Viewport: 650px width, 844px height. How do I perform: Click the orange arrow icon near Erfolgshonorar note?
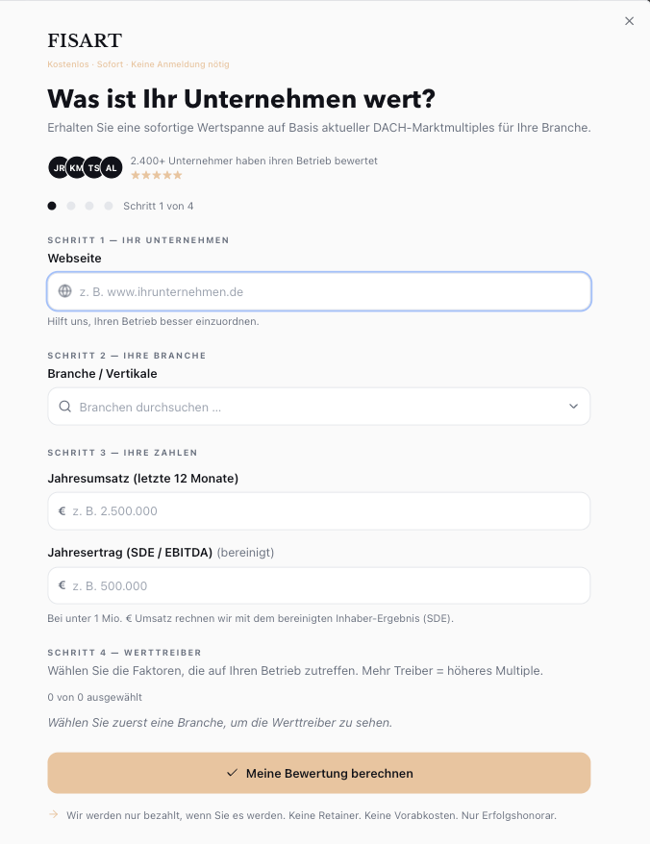click(x=53, y=814)
